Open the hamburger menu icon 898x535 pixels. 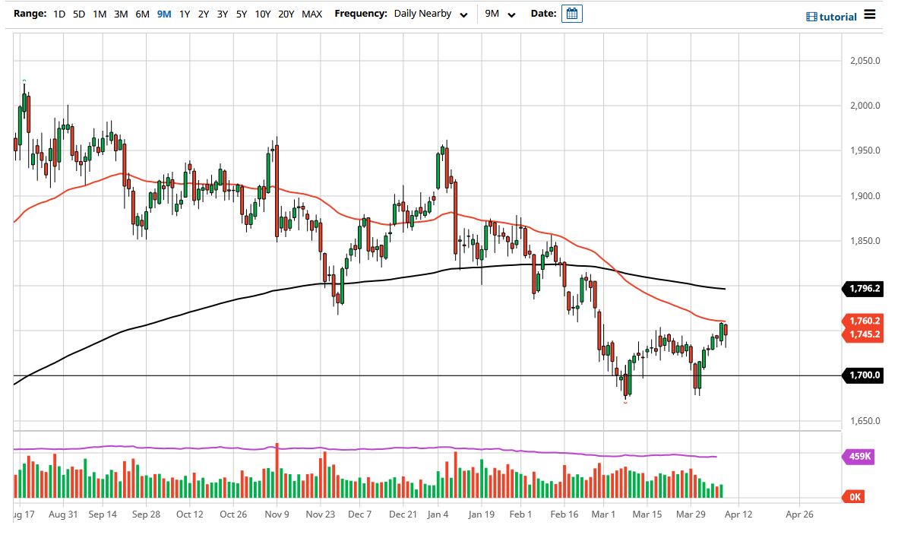(x=869, y=14)
